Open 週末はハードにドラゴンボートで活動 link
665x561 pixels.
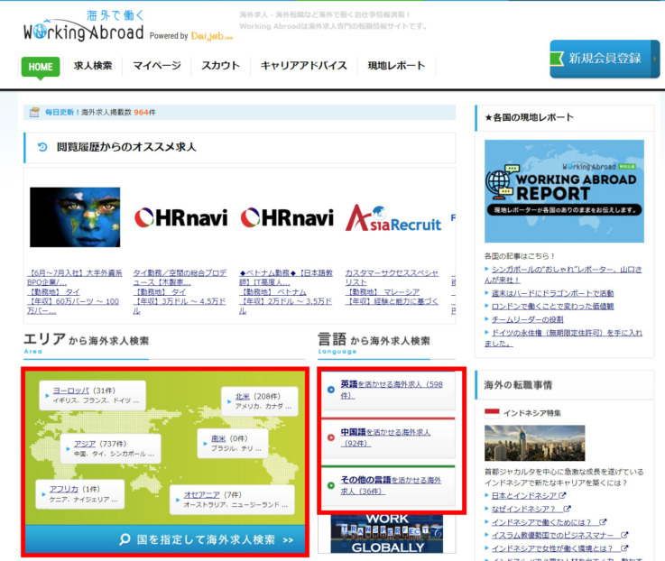[x=552, y=293]
